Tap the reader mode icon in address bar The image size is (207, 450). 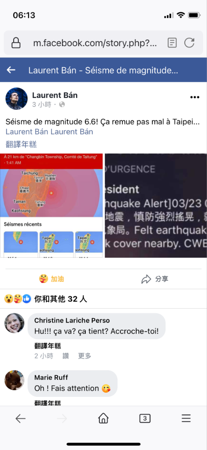point(172,43)
